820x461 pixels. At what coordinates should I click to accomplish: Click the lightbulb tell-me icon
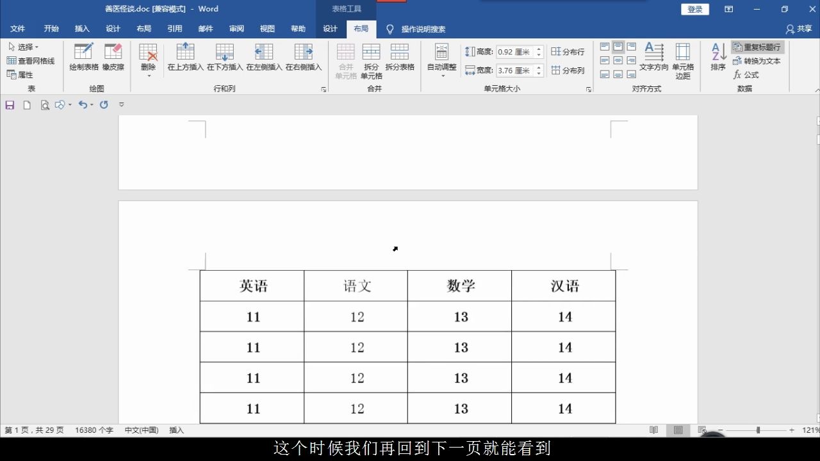click(389, 29)
